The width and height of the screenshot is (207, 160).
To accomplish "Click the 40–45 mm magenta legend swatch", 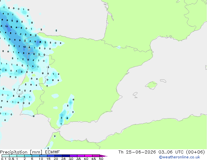I will [x=88, y=156].
